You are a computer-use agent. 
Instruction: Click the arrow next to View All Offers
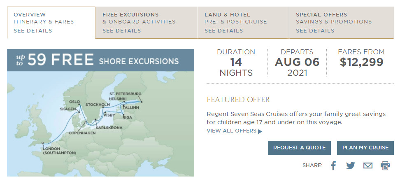[260, 131]
